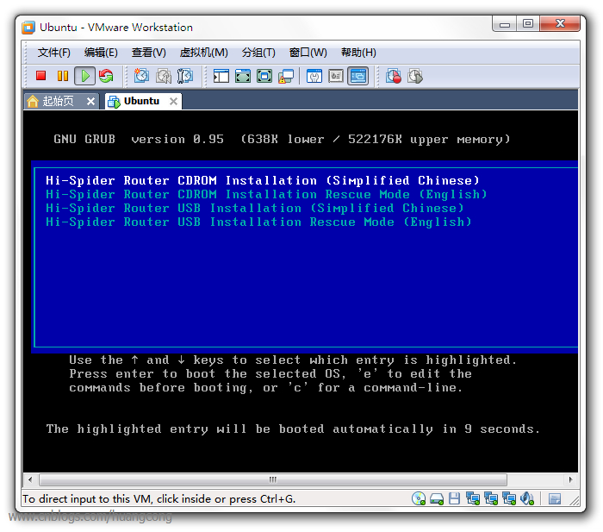Open the 分组(T) menu

pos(258,53)
